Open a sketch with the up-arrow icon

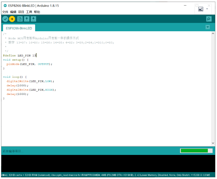click(x=27, y=19)
